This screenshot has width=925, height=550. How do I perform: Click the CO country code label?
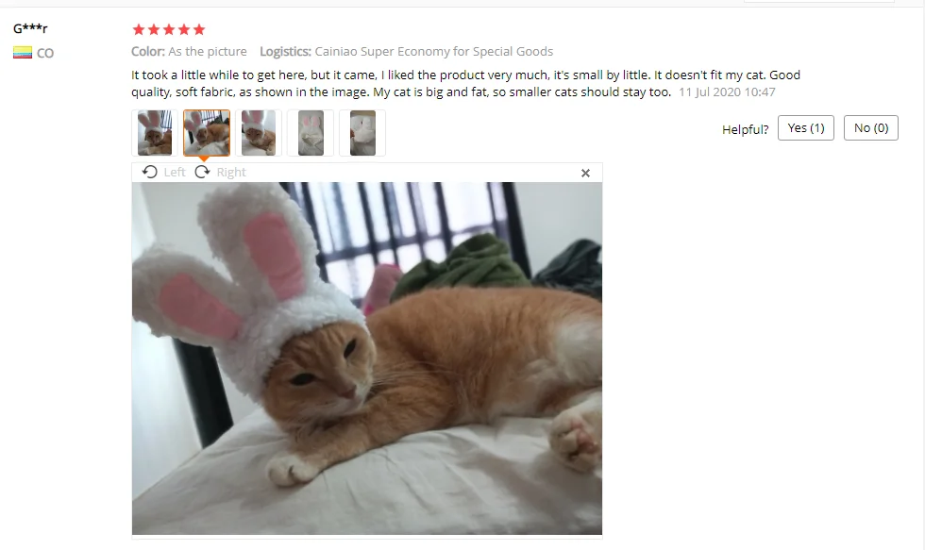pos(45,53)
